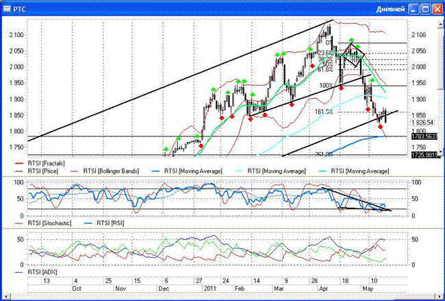Click the 261.8% Fibonacci level label
Screen dimensions: 445x301
[x=324, y=154]
